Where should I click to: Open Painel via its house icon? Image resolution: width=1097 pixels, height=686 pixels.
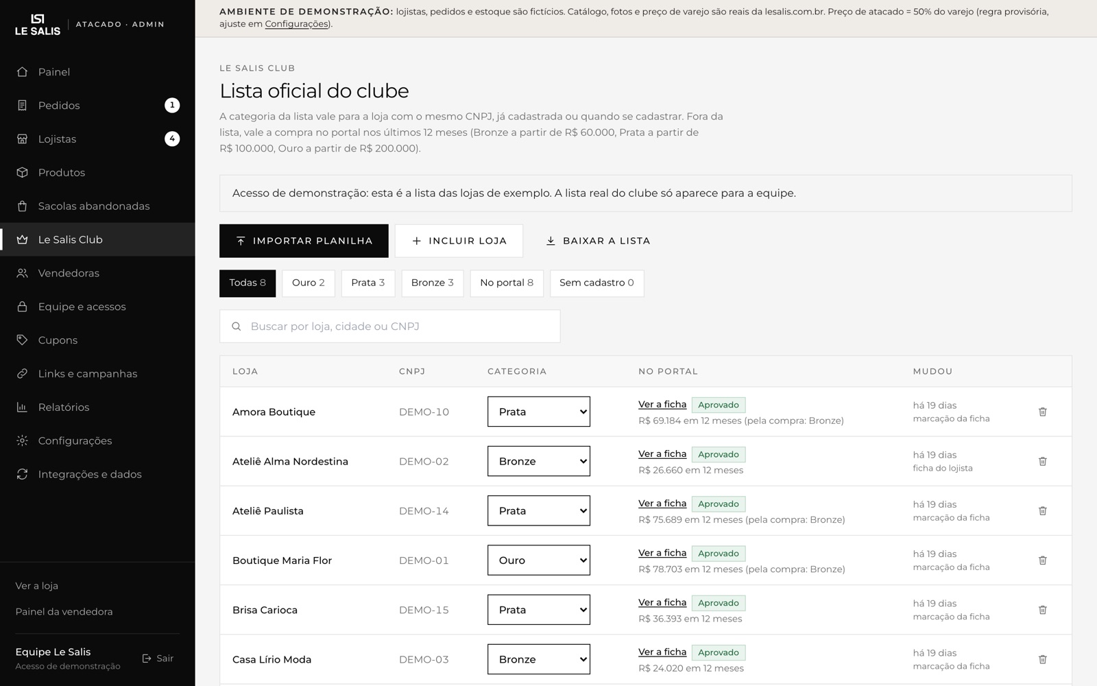click(x=22, y=72)
